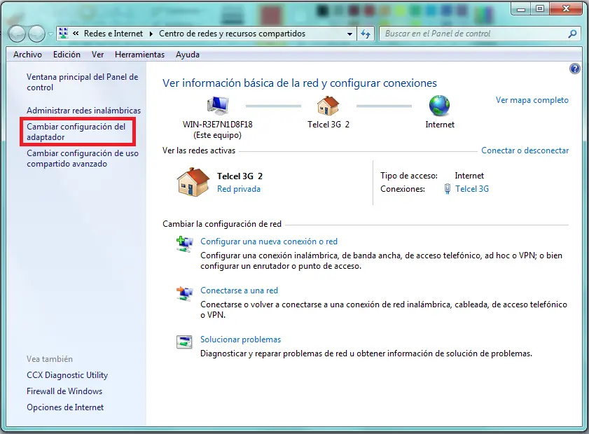The width and height of the screenshot is (589, 434).
Task: Click the Internet globe icon
Action: [x=440, y=106]
